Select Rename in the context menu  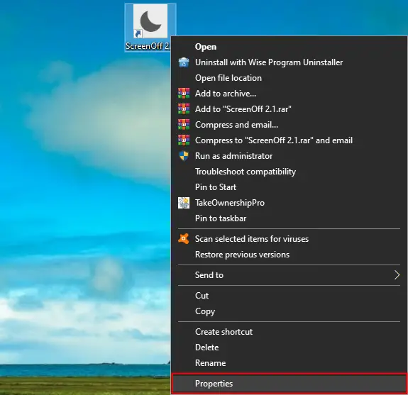[x=289, y=363]
